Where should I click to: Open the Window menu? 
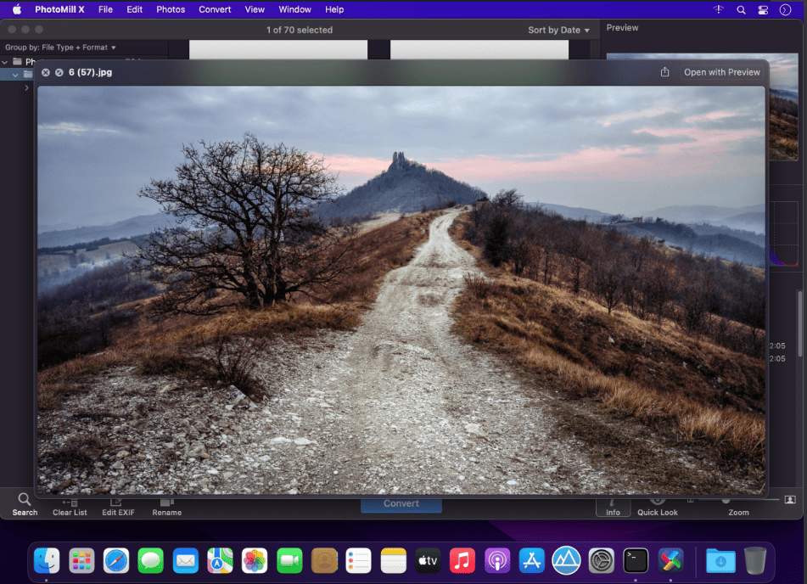294,9
